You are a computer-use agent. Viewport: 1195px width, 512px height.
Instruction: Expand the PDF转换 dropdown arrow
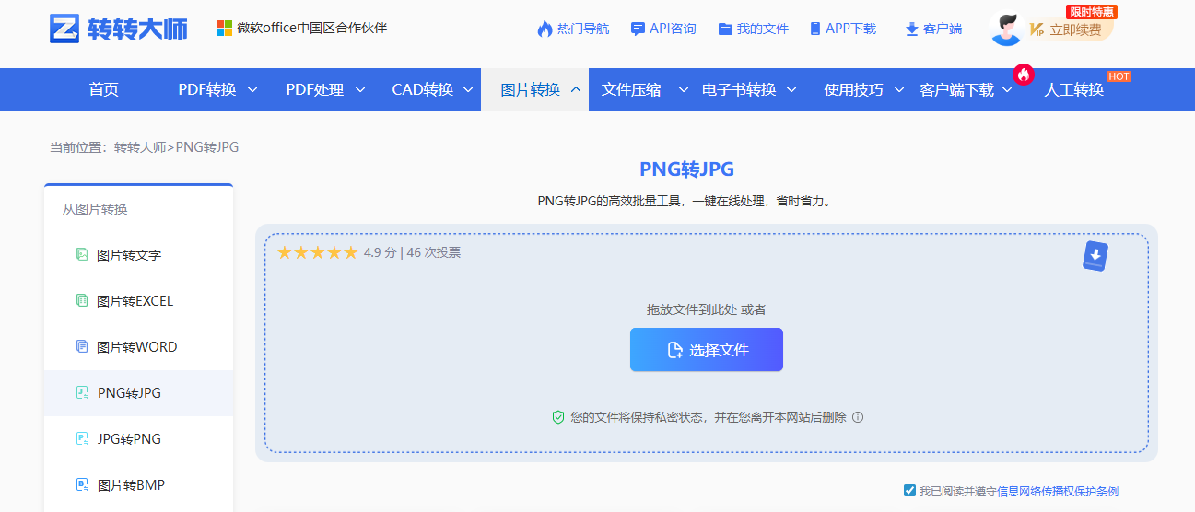point(252,89)
